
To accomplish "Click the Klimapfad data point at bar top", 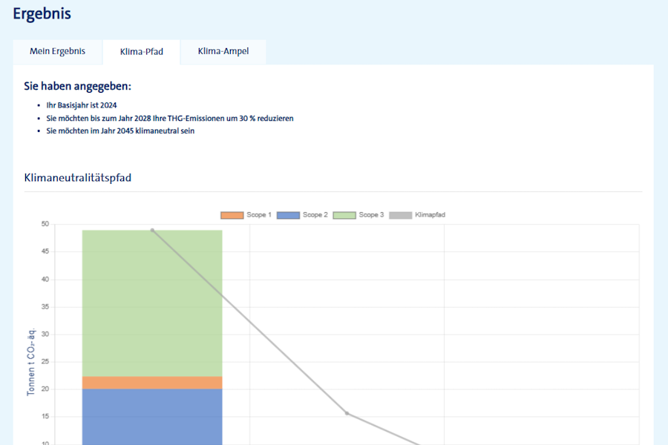I will point(152,231).
